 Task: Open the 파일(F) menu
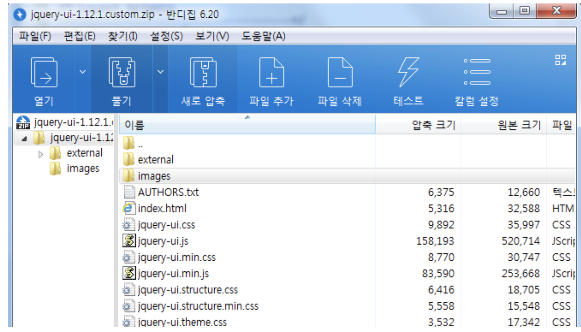click(x=35, y=36)
